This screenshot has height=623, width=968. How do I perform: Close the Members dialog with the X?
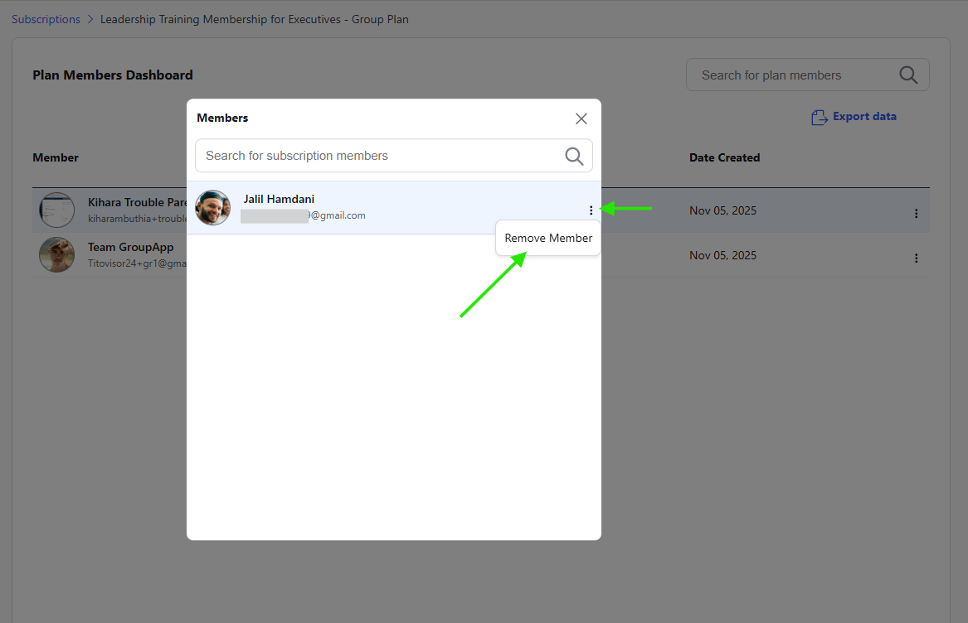pos(581,118)
